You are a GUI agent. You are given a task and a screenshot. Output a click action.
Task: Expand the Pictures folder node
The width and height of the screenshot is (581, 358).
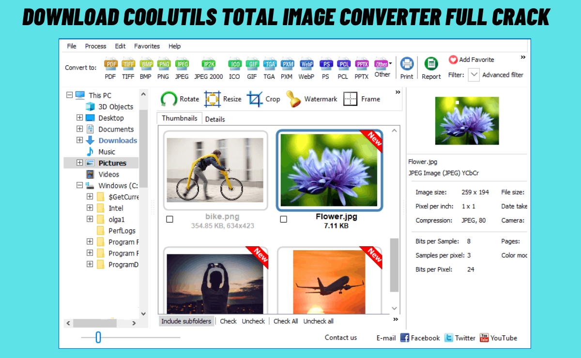click(x=79, y=163)
